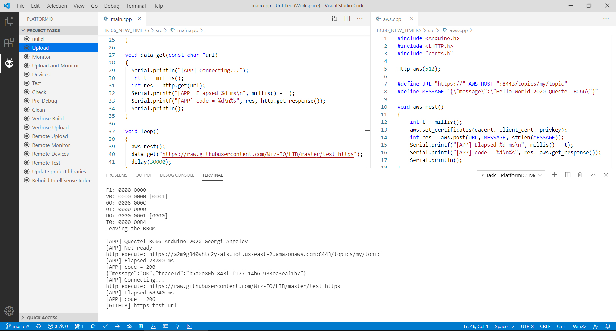Click main.cpp breadcrumb item
616x331 pixels.
click(x=184, y=30)
